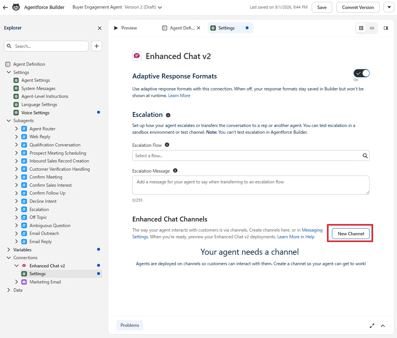Turn off Adaptive Response Formats toggle
Viewport: 397px width, 338px height.
pyautogui.click(x=361, y=73)
